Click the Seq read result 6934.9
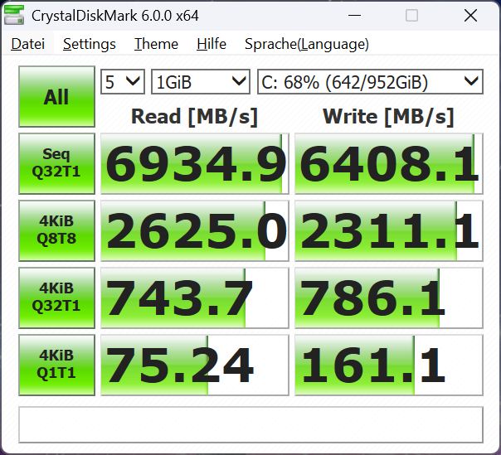Viewport: 501px width, 455px height. click(195, 163)
